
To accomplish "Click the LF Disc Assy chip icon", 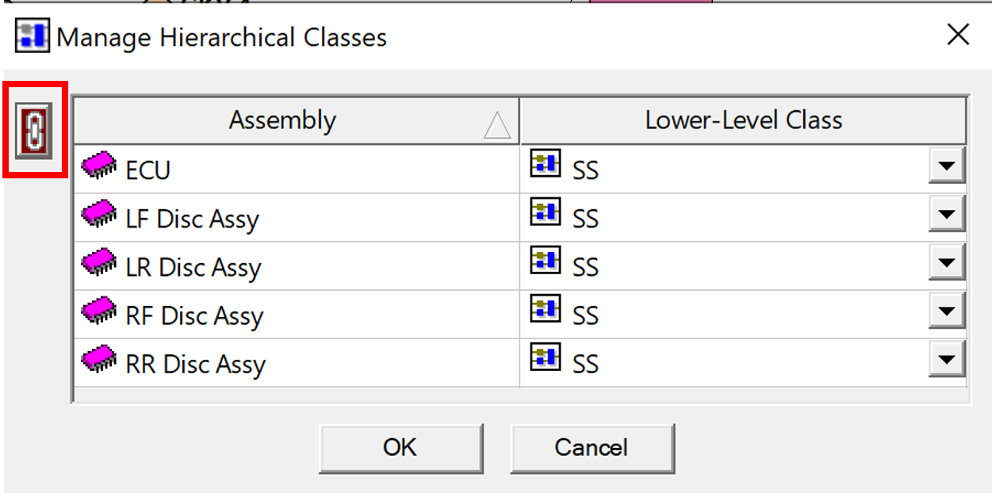I will pos(100,214).
